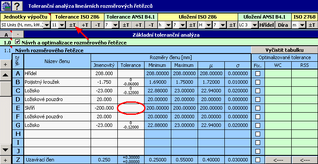The width and height of the screenshot is (318, 164).
Task: Click the row letter D header cell
Action: 18,99
